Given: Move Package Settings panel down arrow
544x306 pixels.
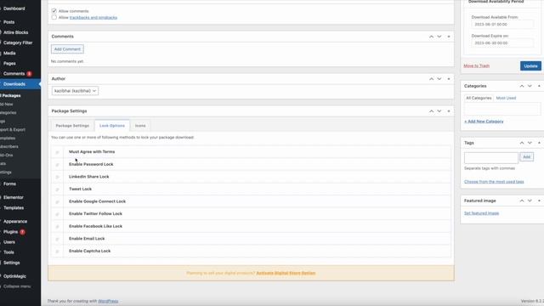Looking at the screenshot, I should 439,111.
